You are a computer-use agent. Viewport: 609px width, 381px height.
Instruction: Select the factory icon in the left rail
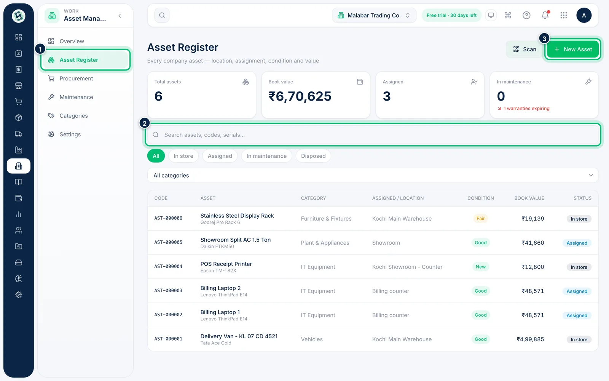tap(18, 150)
